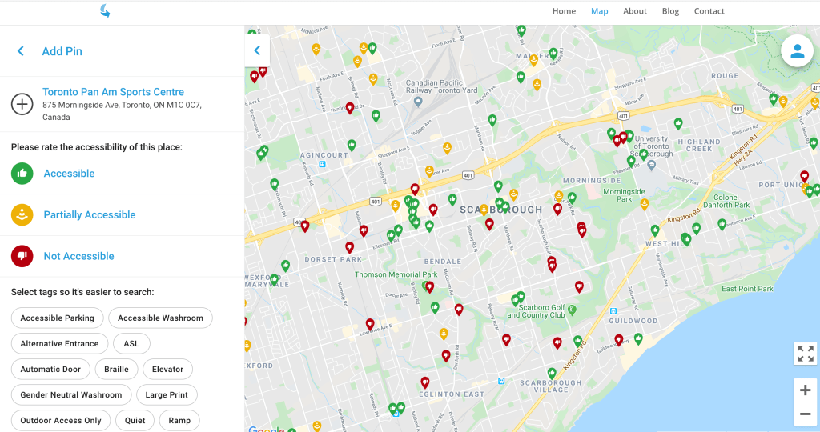
Task: Open the Home menu item
Action: 564,11
